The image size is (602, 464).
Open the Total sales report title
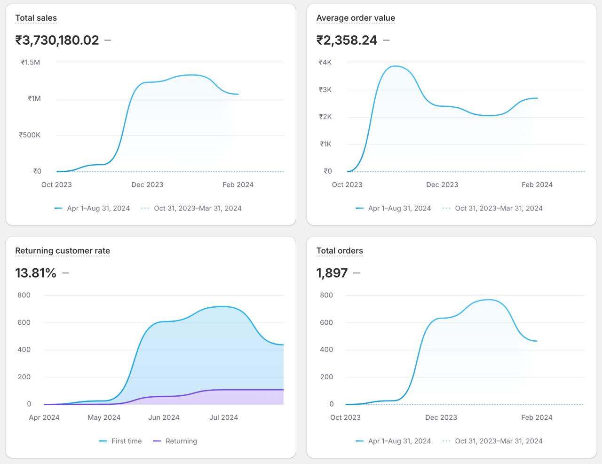[36, 18]
